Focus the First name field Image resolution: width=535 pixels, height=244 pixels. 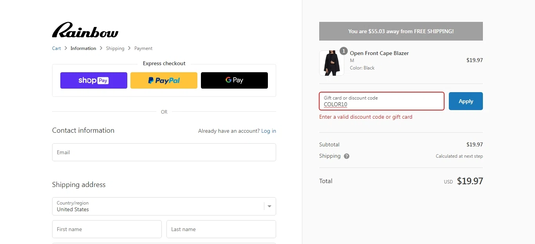point(107,229)
